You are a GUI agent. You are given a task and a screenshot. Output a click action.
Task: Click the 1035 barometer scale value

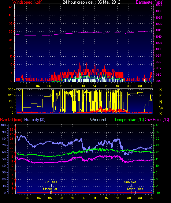click(x=159, y=5)
